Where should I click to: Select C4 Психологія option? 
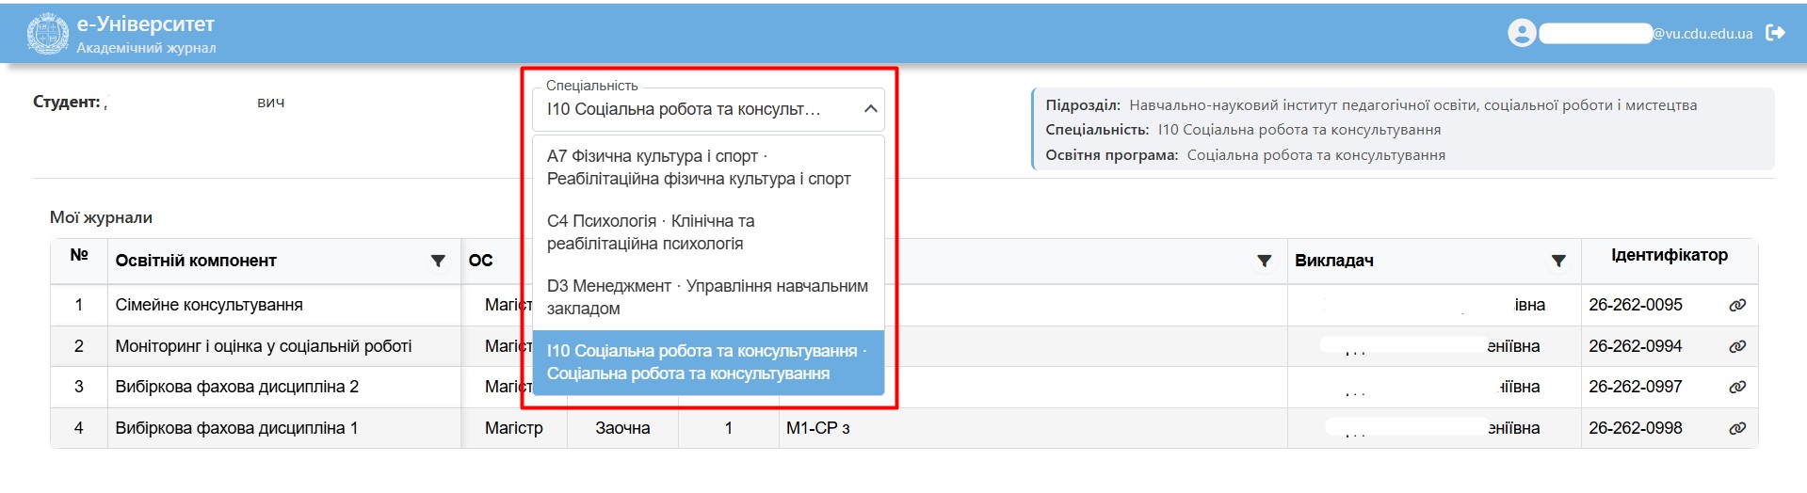click(x=699, y=232)
